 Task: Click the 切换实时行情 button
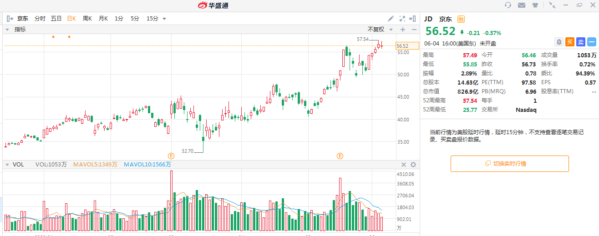pos(509,164)
